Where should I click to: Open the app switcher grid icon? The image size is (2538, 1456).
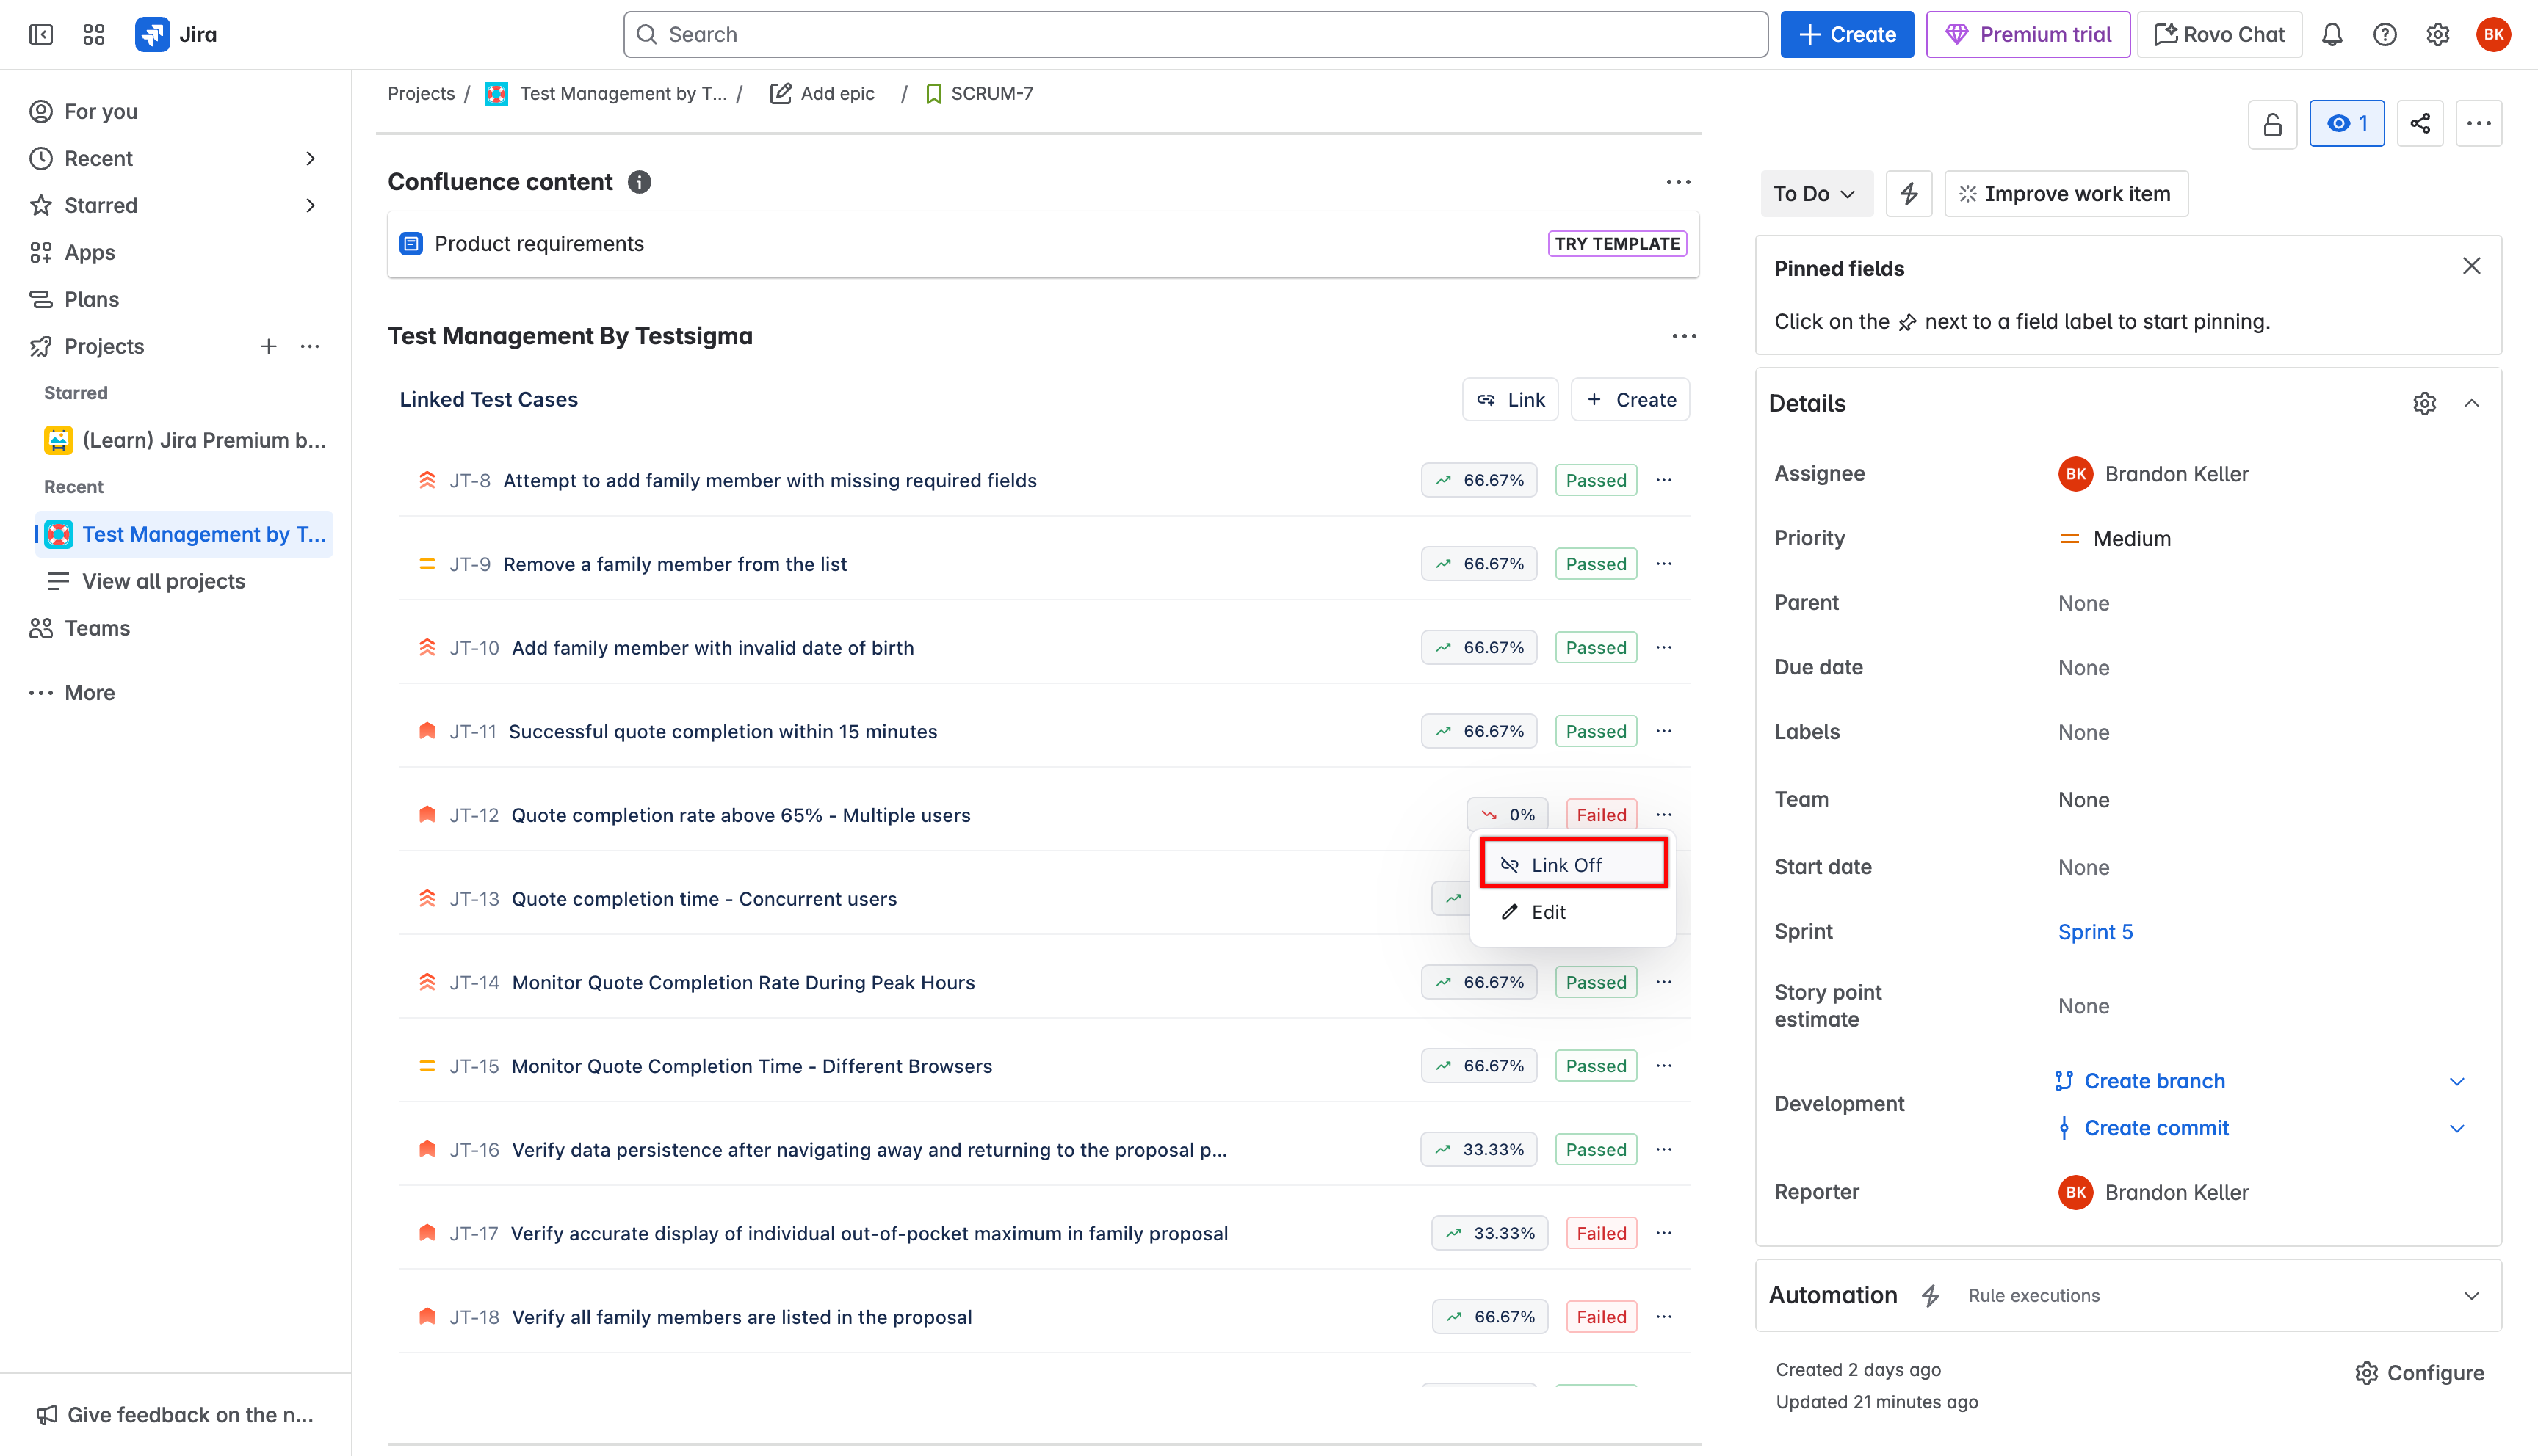(x=94, y=35)
